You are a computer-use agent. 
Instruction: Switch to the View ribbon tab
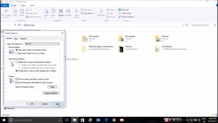32,5
